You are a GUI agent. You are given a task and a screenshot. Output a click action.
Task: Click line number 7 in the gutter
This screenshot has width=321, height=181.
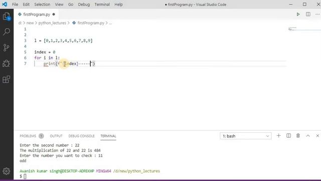(25, 64)
